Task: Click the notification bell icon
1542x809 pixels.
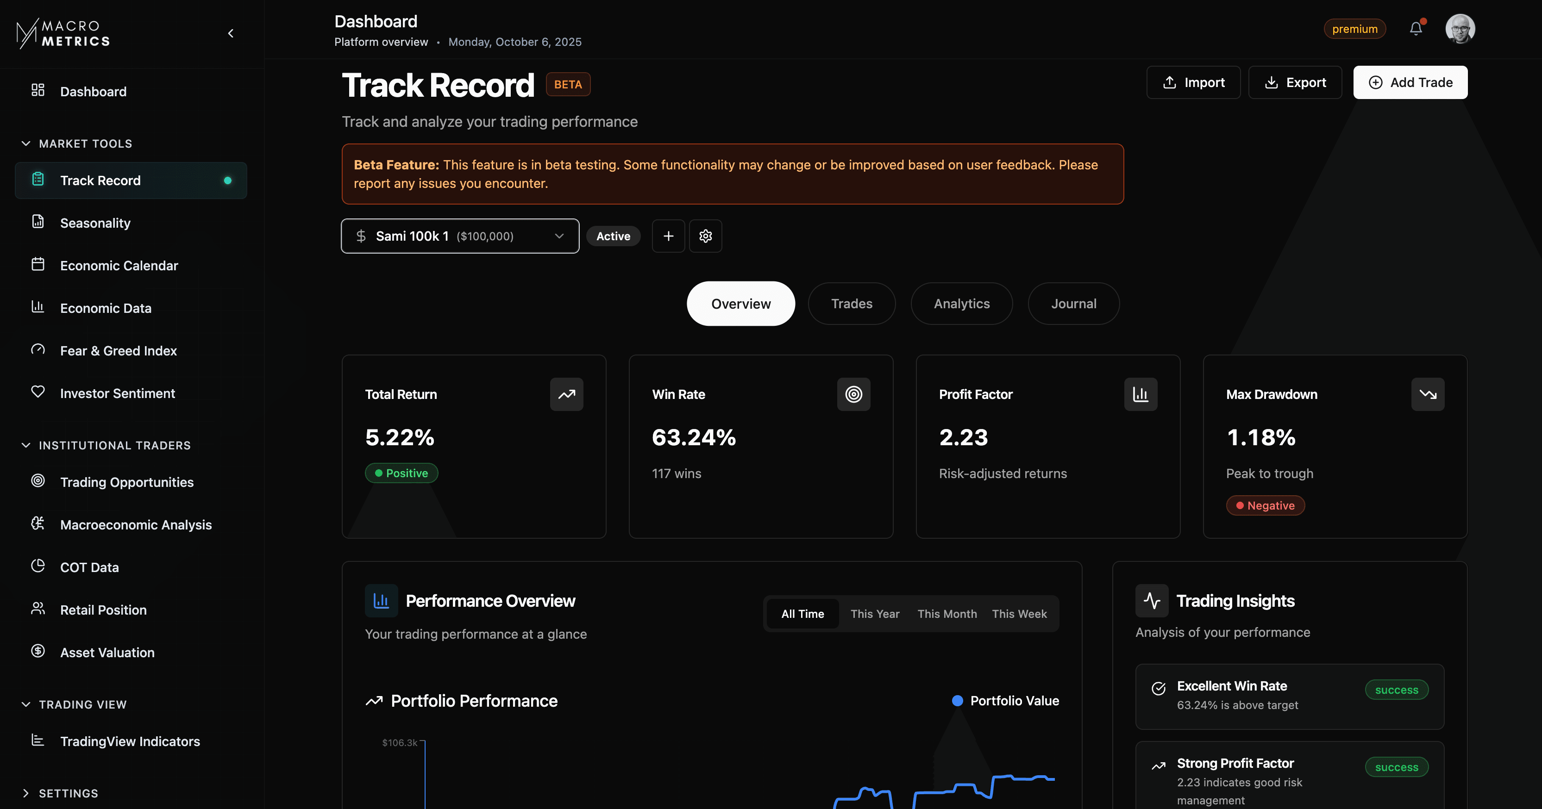Action: click(1416, 29)
